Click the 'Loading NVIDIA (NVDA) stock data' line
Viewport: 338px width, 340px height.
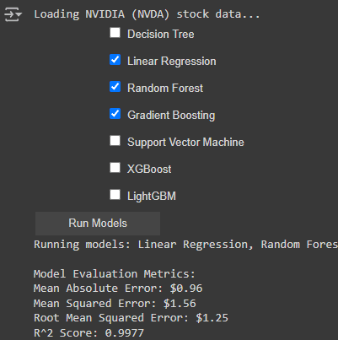pos(147,14)
